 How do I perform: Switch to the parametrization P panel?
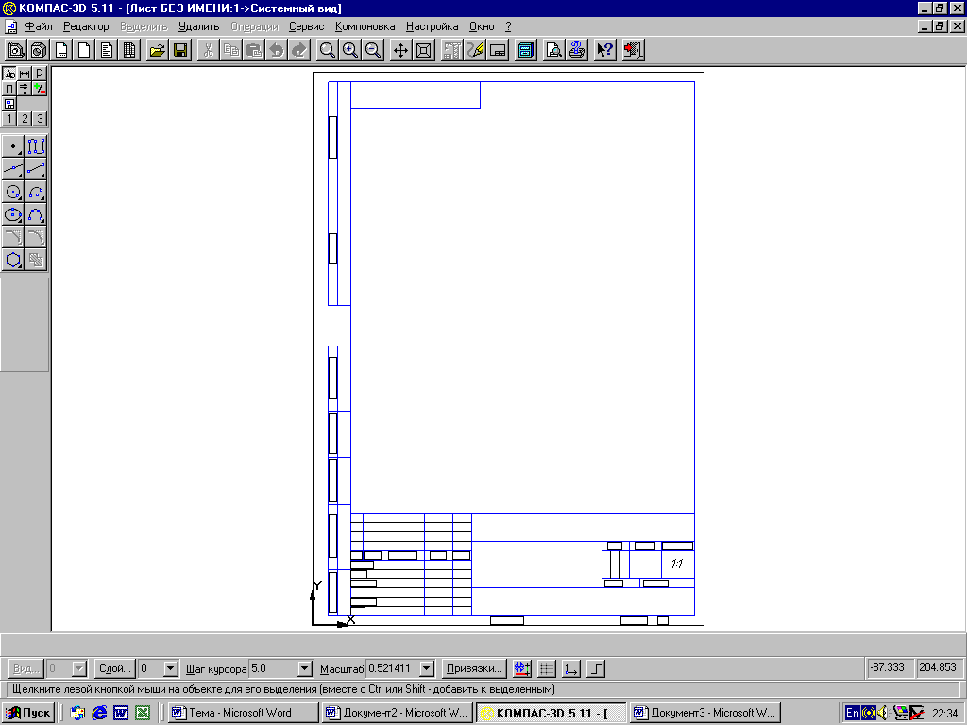coord(40,74)
